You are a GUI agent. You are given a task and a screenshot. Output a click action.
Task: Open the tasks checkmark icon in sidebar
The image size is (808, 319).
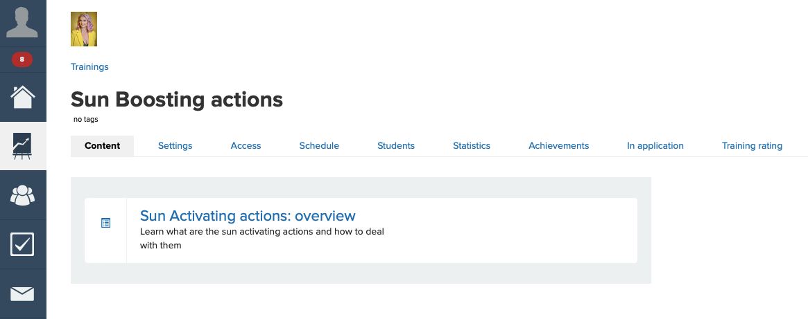tap(23, 244)
